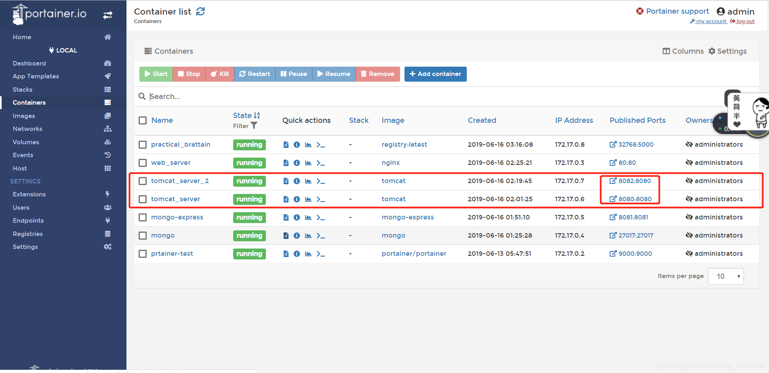Check the web_server container checkbox
The width and height of the screenshot is (769, 373).
143,163
